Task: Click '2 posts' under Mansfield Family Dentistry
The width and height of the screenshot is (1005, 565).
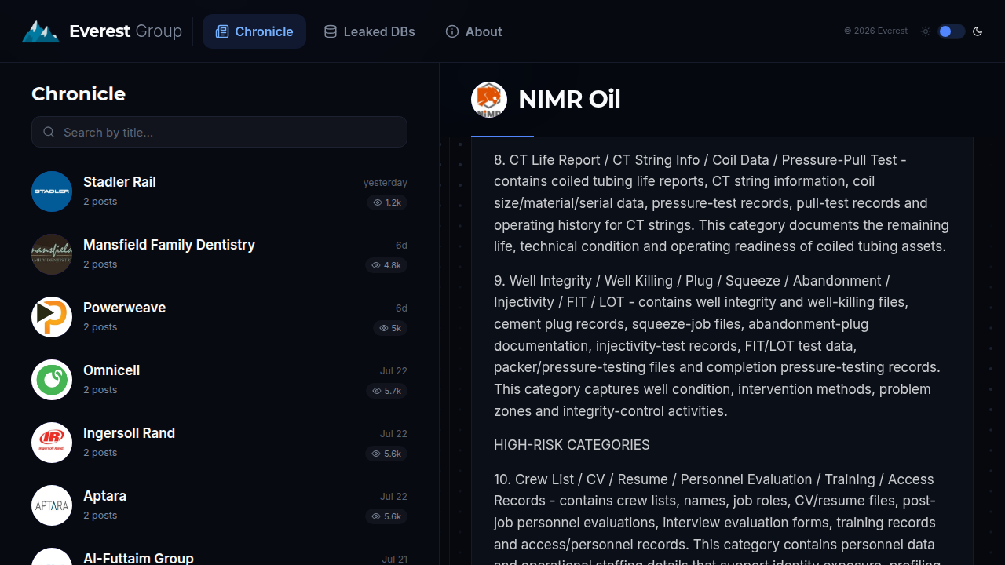Action: (x=100, y=264)
